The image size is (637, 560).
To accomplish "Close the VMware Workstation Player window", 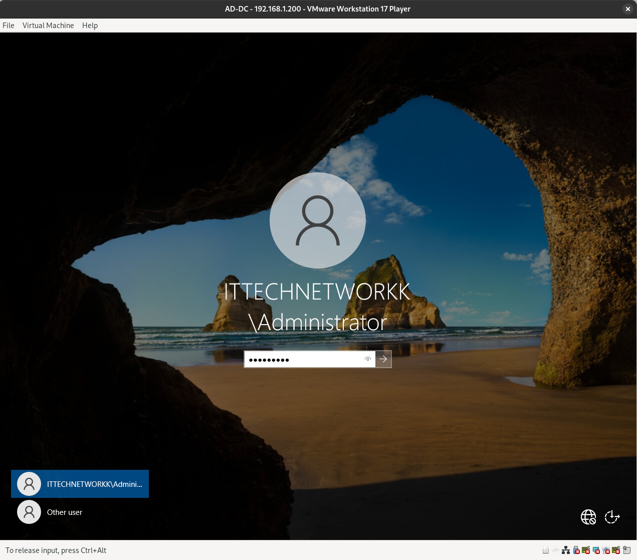I will (627, 9).
